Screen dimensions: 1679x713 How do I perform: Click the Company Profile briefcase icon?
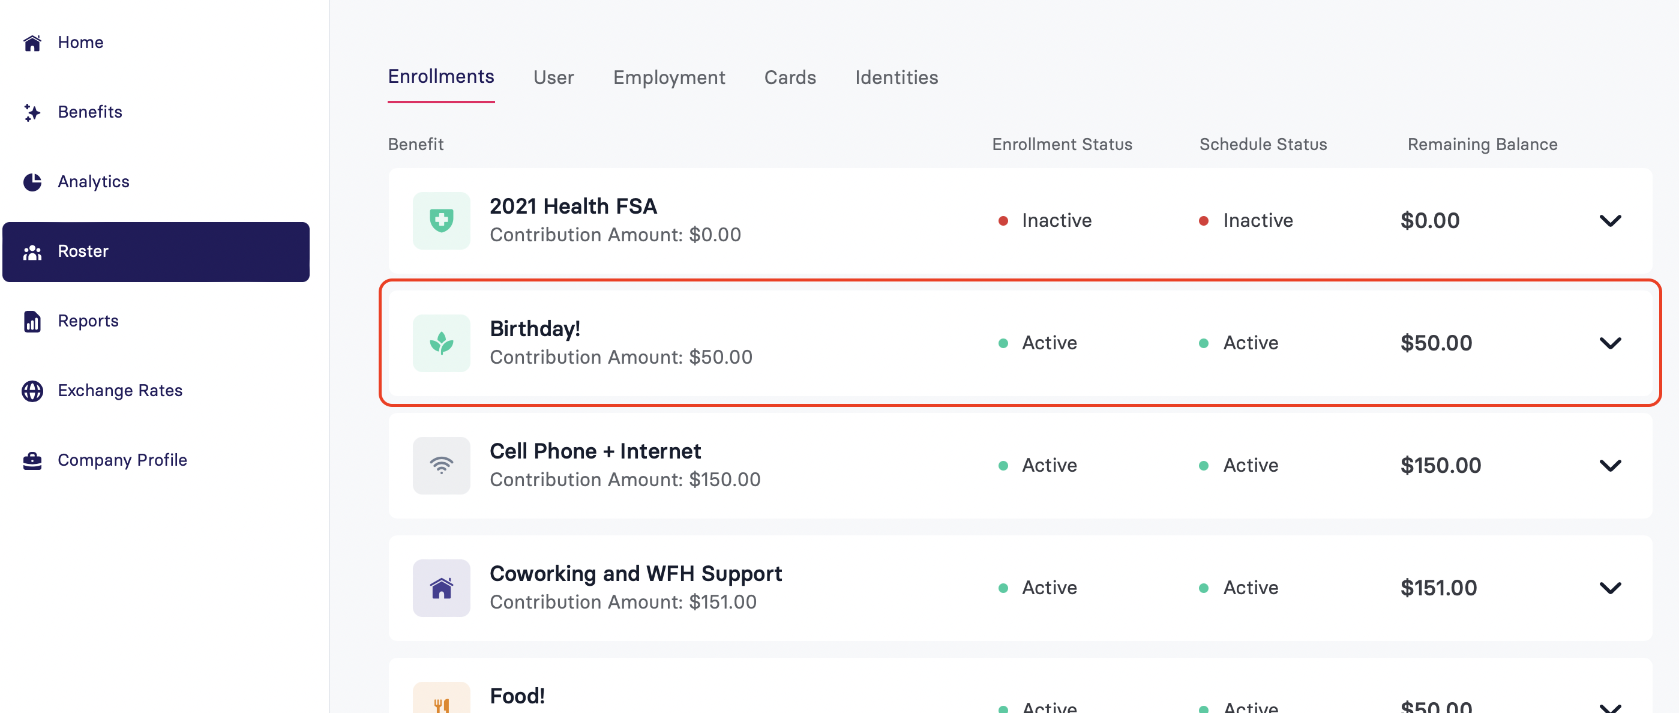click(x=32, y=461)
